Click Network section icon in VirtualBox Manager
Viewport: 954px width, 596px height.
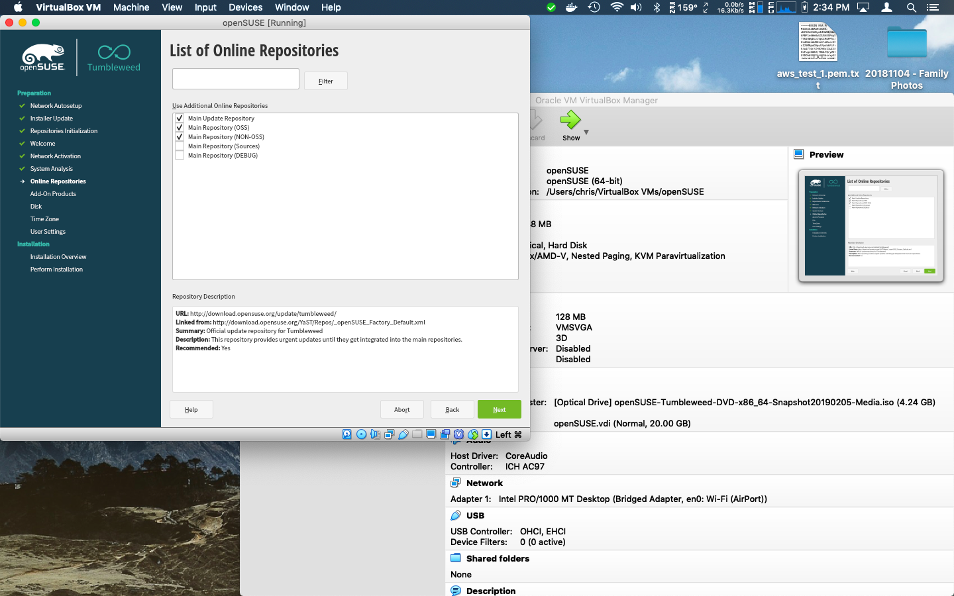[456, 483]
